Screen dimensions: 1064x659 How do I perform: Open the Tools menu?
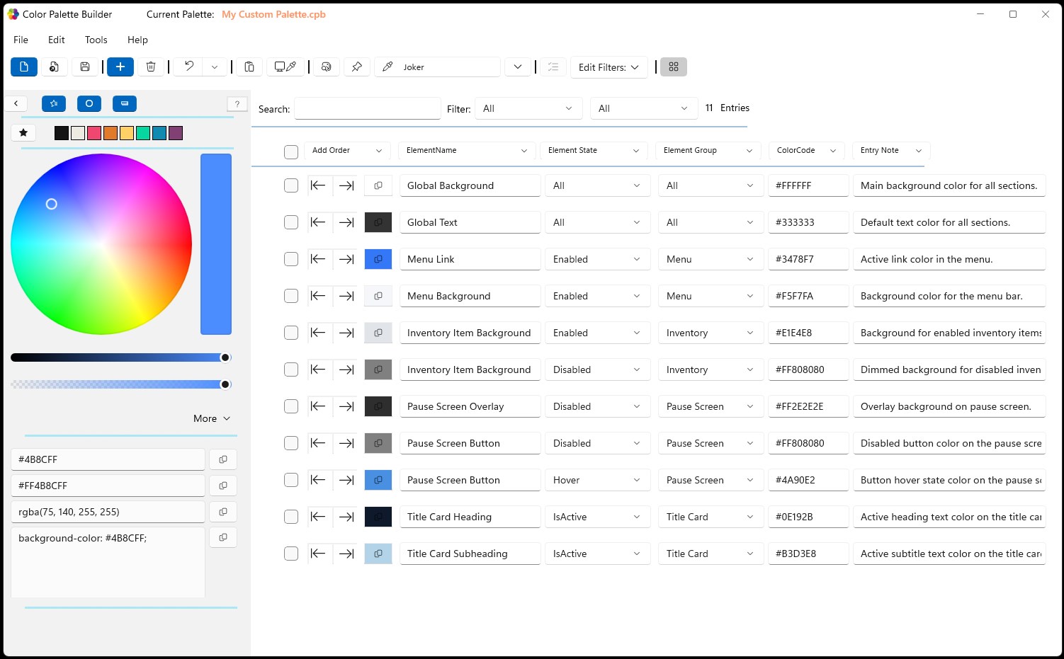coord(96,40)
